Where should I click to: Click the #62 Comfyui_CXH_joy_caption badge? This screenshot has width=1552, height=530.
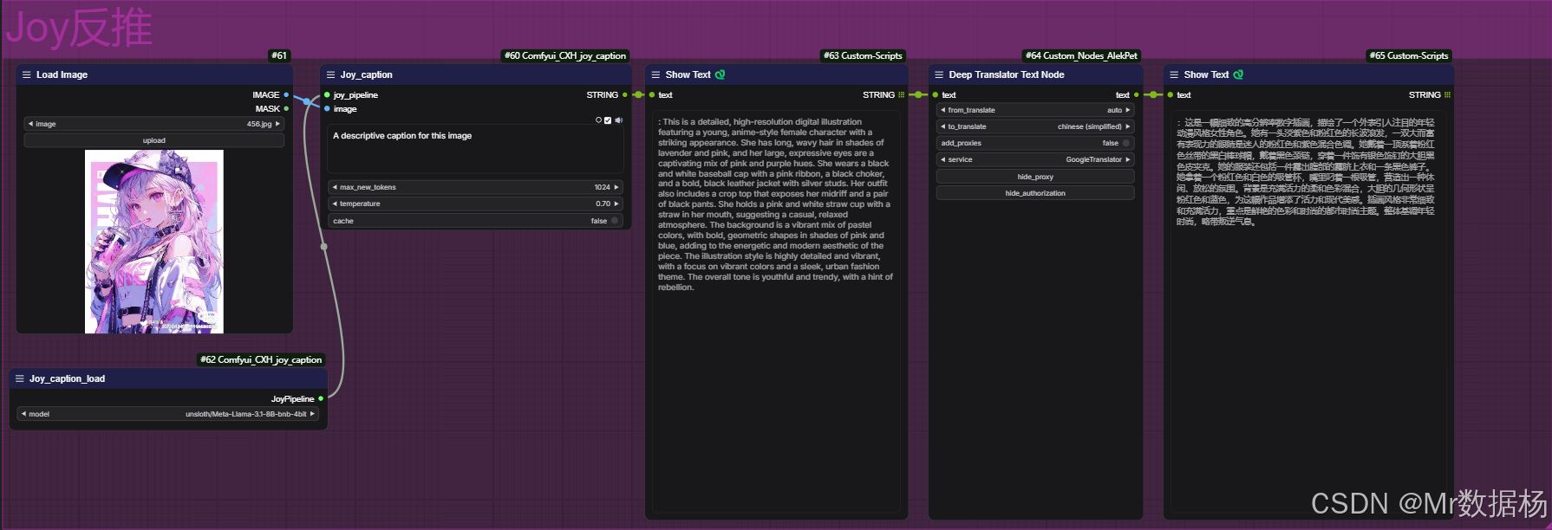[x=261, y=359]
